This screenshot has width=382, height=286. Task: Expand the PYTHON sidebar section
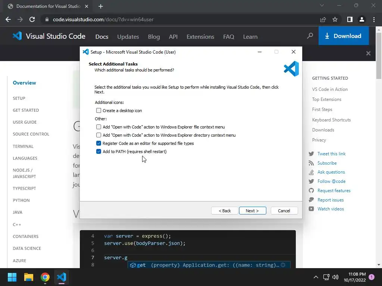coord(21,200)
